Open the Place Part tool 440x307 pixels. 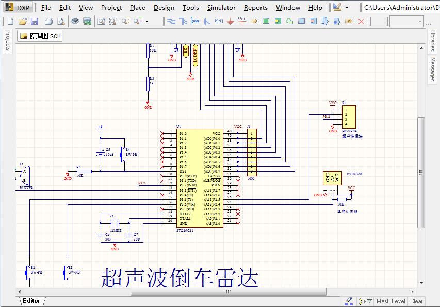coord(254,22)
